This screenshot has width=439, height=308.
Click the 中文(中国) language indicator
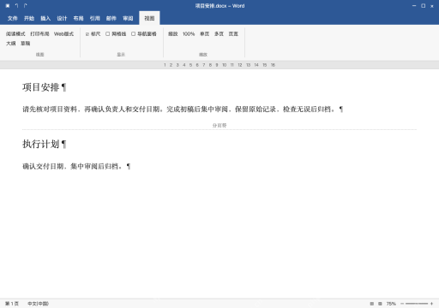click(38, 304)
